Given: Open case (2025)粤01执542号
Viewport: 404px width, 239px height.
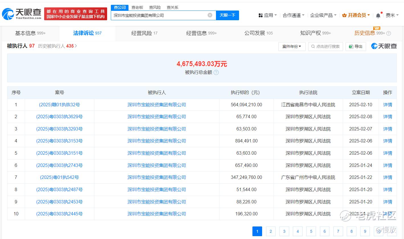Looking at the screenshot, I should tap(59, 177).
